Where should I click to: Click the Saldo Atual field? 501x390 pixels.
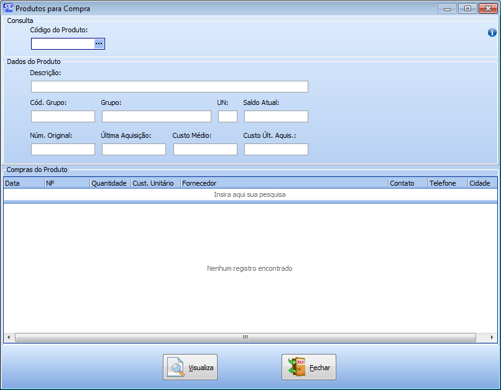(276, 116)
